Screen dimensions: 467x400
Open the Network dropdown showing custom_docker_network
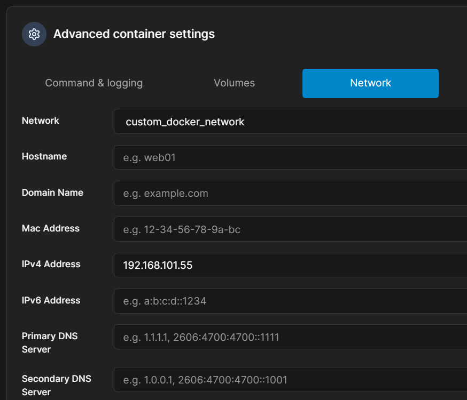pos(290,122)
